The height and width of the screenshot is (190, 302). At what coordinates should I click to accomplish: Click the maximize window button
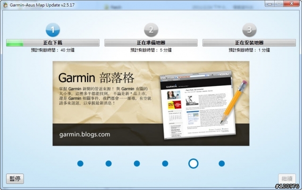point(279,4)
